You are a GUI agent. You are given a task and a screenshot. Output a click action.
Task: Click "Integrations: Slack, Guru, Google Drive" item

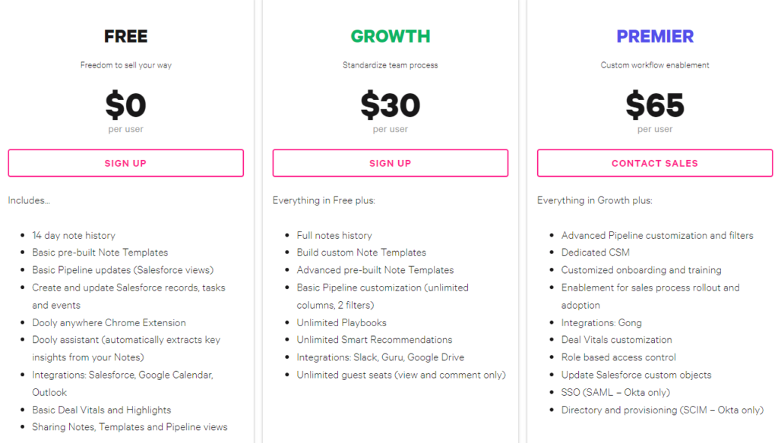pyautogui.click(x=380, y=357)
